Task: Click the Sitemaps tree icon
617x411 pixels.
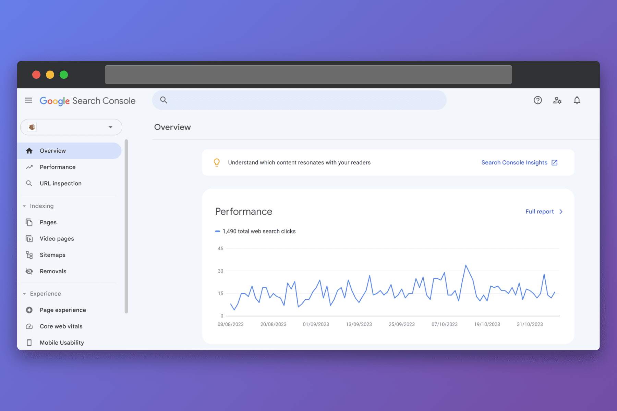Action: point(29,255)
